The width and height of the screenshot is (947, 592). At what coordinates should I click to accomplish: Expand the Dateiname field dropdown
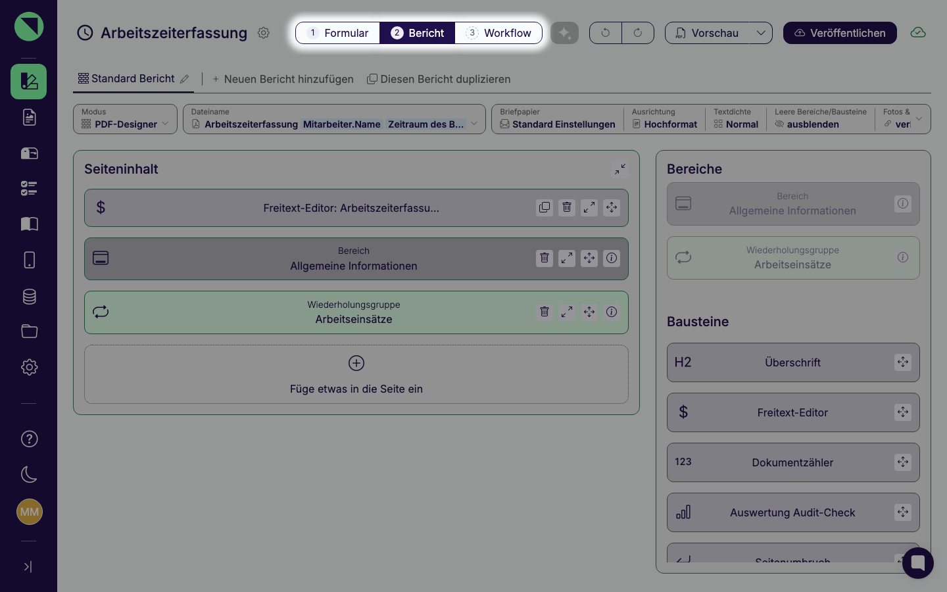point(473,124)
